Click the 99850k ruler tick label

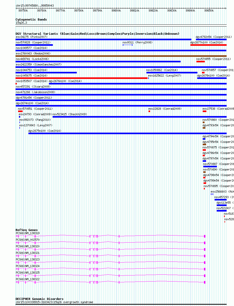(209, 11)
